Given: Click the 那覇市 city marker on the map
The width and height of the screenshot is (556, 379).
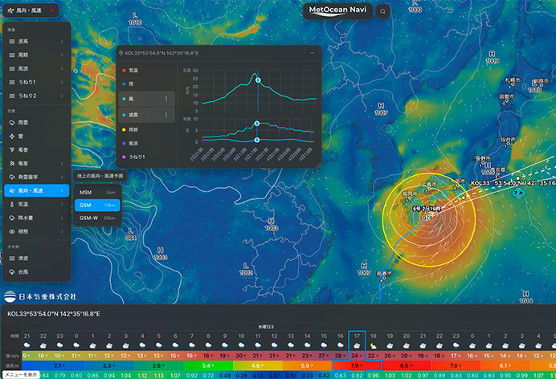Looking at the screenshot, I should point(384,276).
